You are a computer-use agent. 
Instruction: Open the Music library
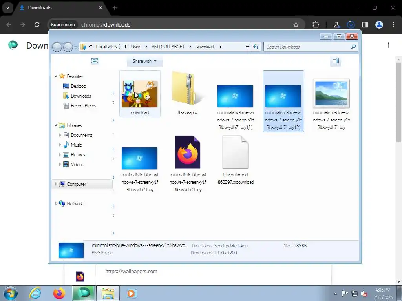[73, 145]
